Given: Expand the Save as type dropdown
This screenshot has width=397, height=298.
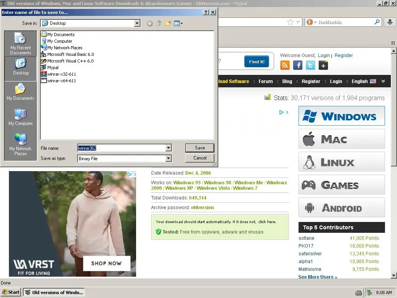Looking at the screenshot, I should (x=168, y=158).
